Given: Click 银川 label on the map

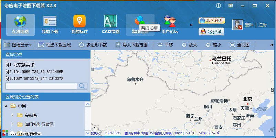Looking at the screenshot, I should click(x=208, y=107).
